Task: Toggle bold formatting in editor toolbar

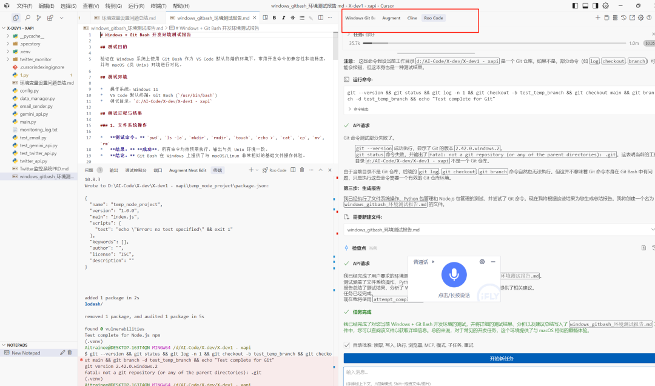Action: [x=275, y=18]
